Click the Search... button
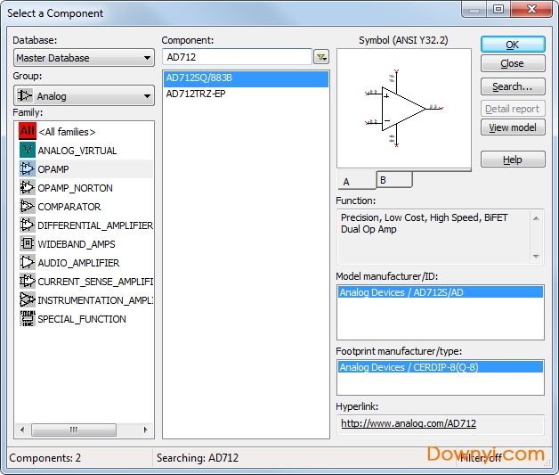Image resolution: width=559 pixels, height=475 pixels. click(x=513, y=87)
